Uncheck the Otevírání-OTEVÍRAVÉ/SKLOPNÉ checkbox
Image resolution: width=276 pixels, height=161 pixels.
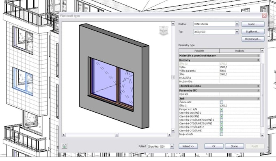tap(222, 124)
